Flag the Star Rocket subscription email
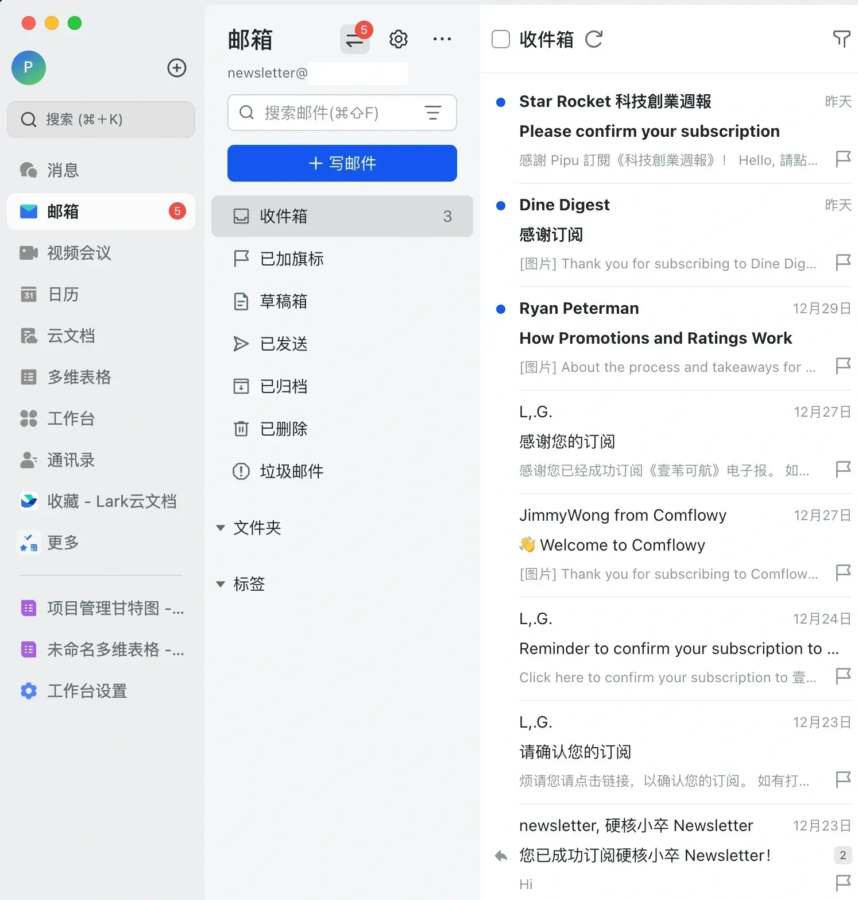This screenshot has width=858, height=900. (842, 159)
